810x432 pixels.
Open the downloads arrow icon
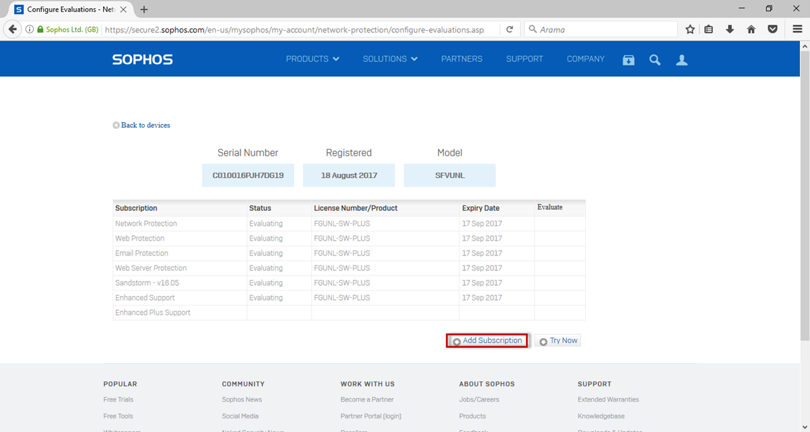730,30
